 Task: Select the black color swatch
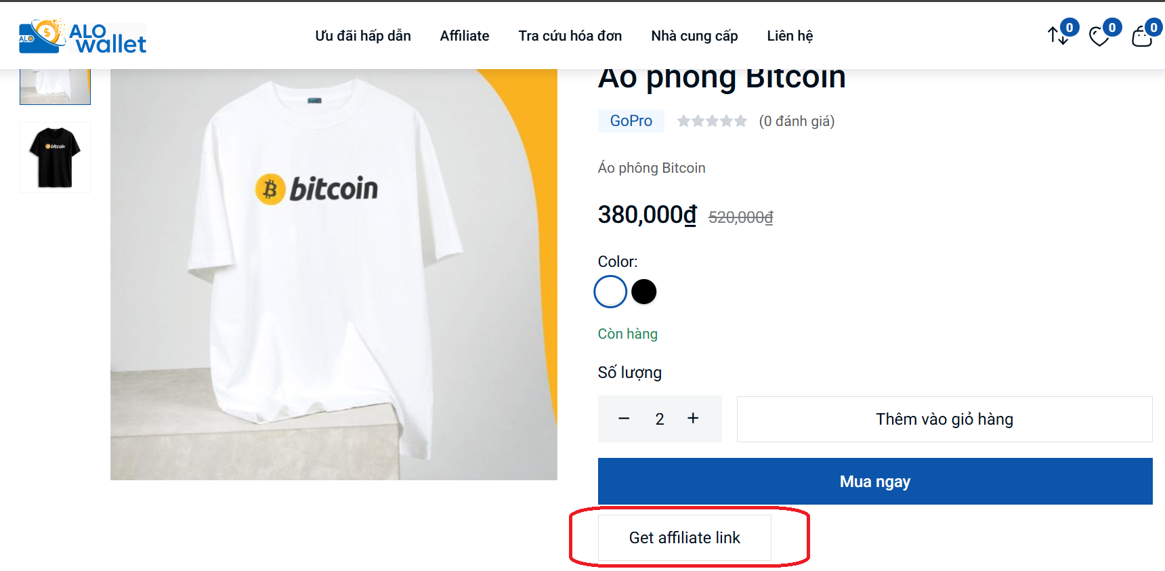(643, 292)
